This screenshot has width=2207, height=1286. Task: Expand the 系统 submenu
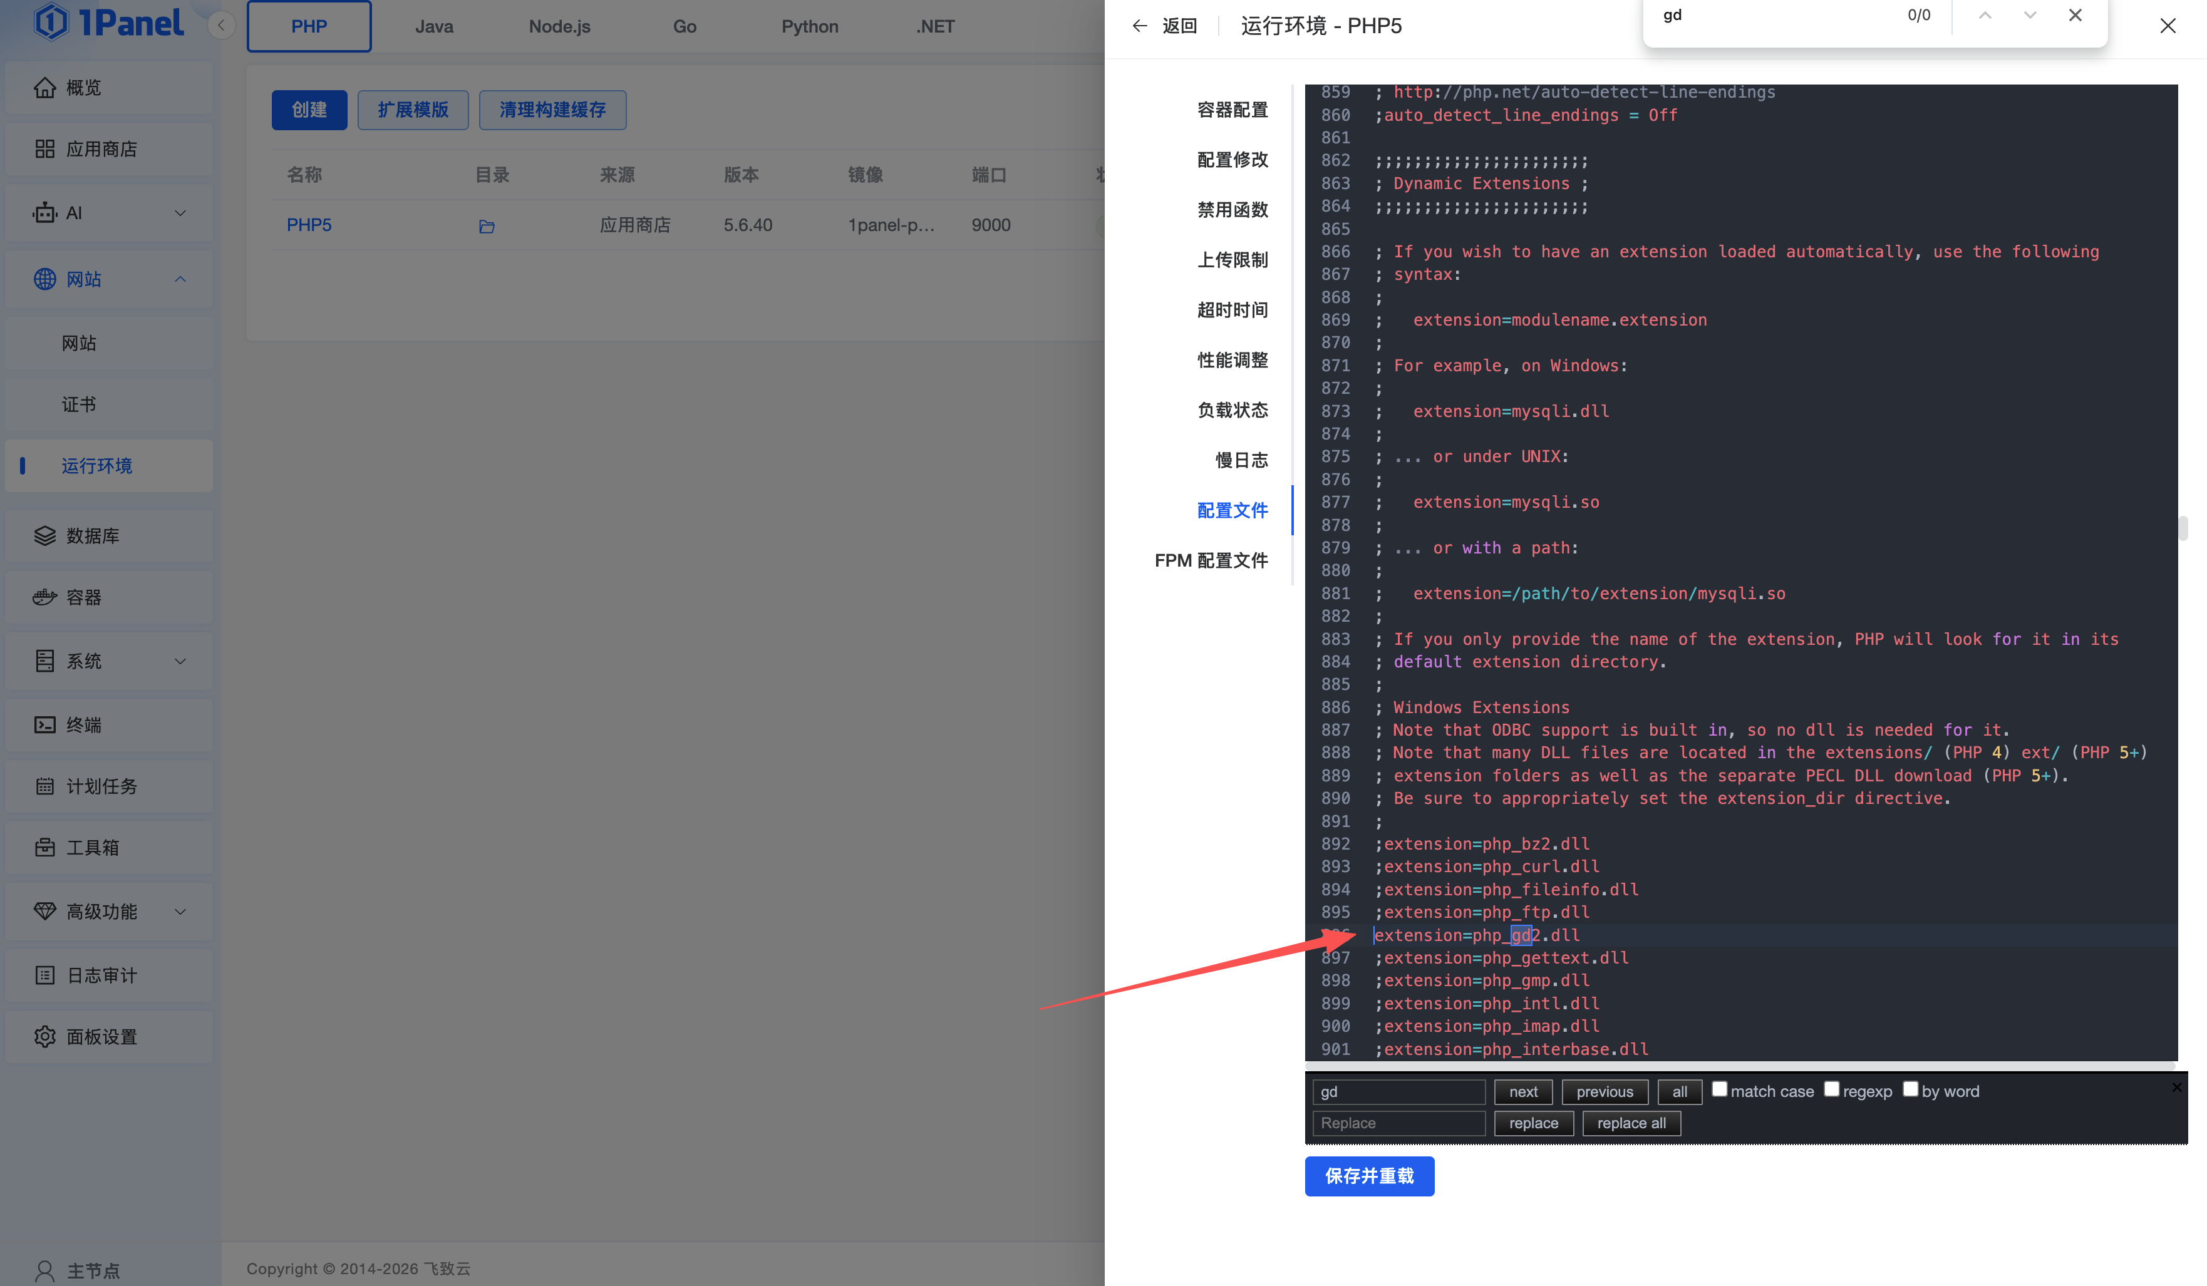tap(180, 661)
